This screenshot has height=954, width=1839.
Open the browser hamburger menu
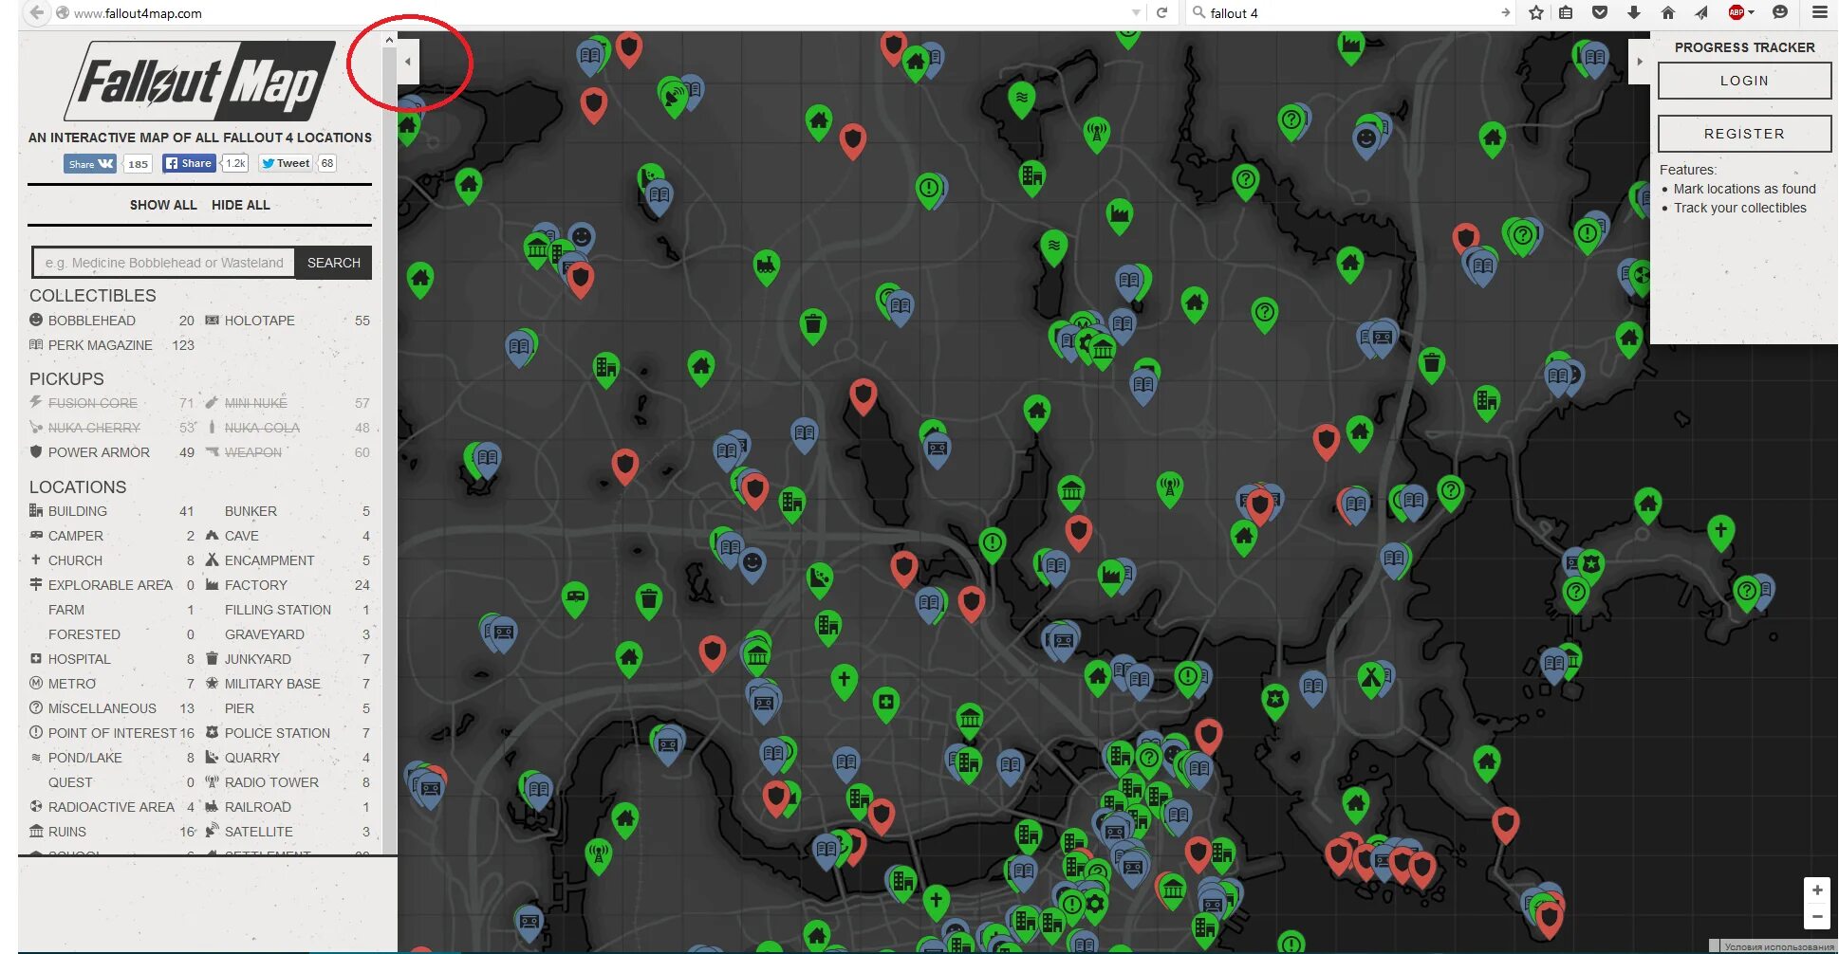1819,12
